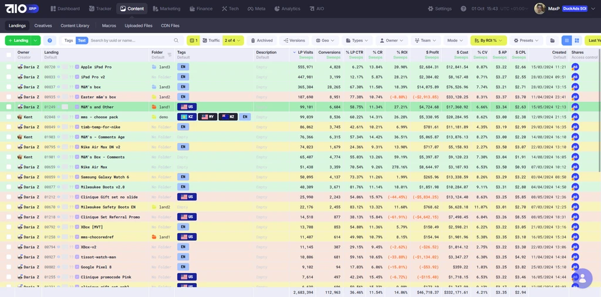Screen dimensions: 601x297
Task: Click the AIO ERP logo
Action: coord(22,8)
